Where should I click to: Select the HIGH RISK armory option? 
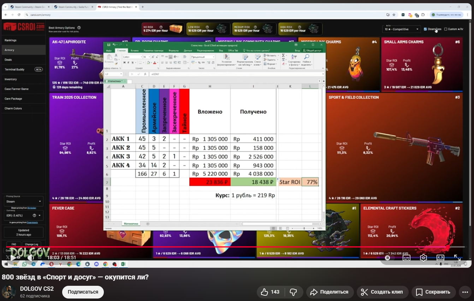pyautogui.click(x=300, y=29)
